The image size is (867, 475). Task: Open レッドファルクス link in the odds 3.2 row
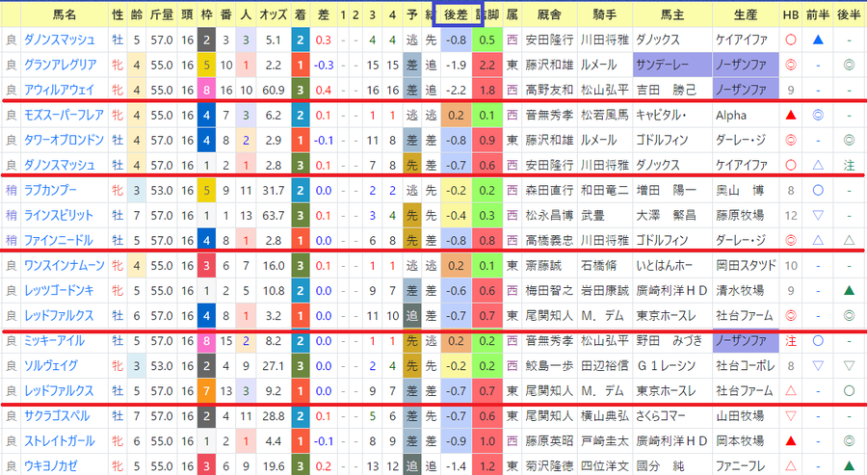59,316
